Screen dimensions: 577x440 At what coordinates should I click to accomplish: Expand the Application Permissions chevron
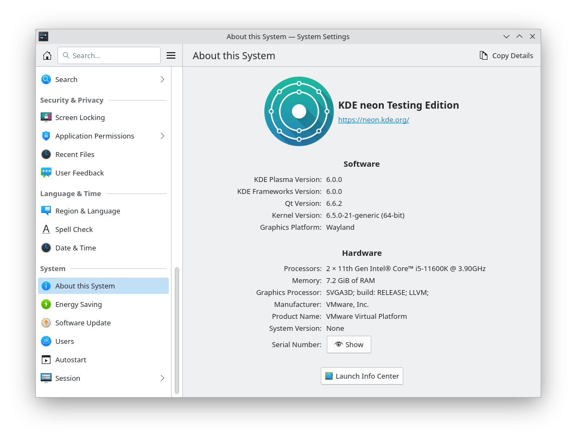click(162, 136)
